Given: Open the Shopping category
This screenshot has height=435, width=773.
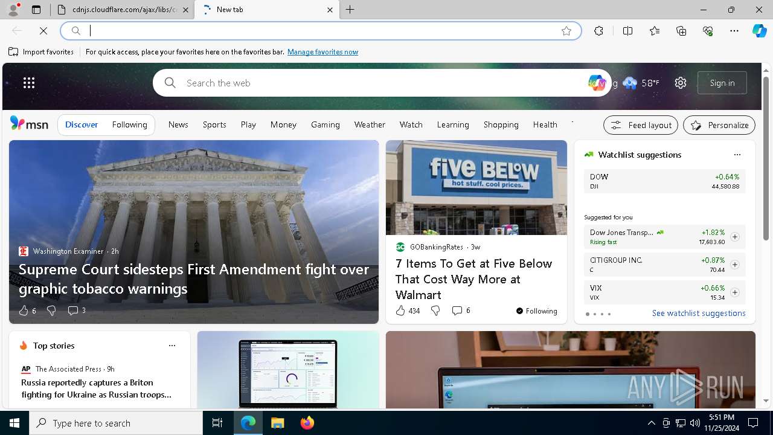Looking at the screenshot, I should [501, 124].
